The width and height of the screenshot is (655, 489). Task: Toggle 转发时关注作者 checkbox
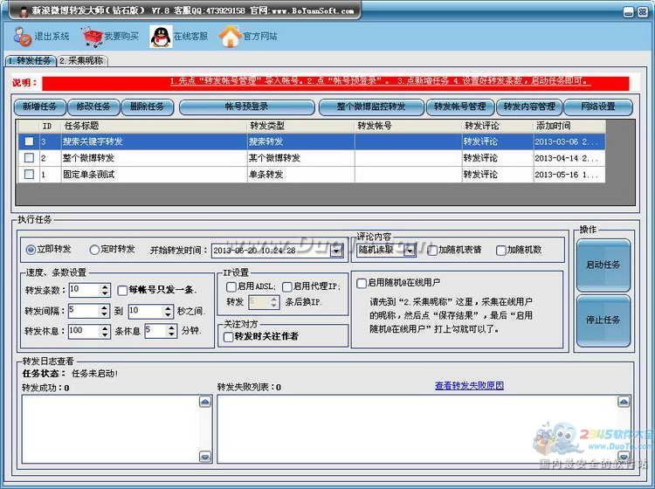click(x=229, y=336)
